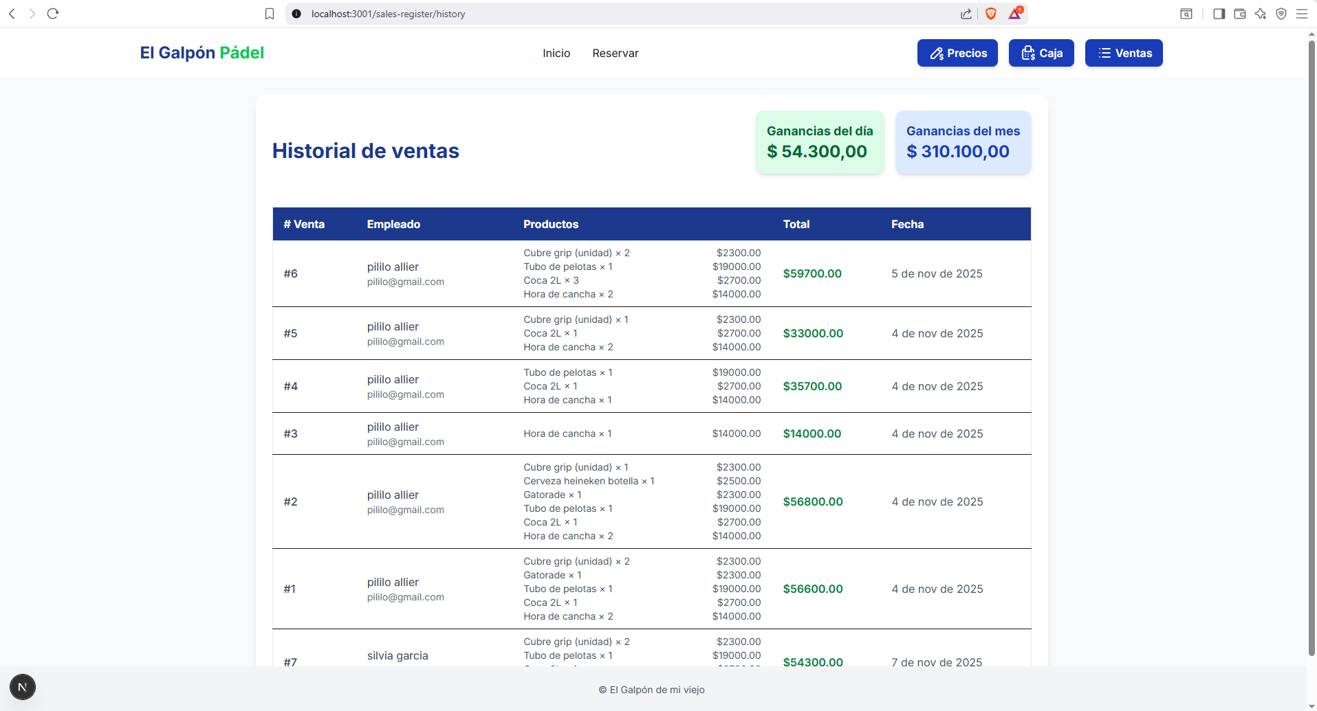Click the Precios button
Image resolution: width=1317 pixels, height=711 pixels.
pyautogui.click(x=957, y=53)
